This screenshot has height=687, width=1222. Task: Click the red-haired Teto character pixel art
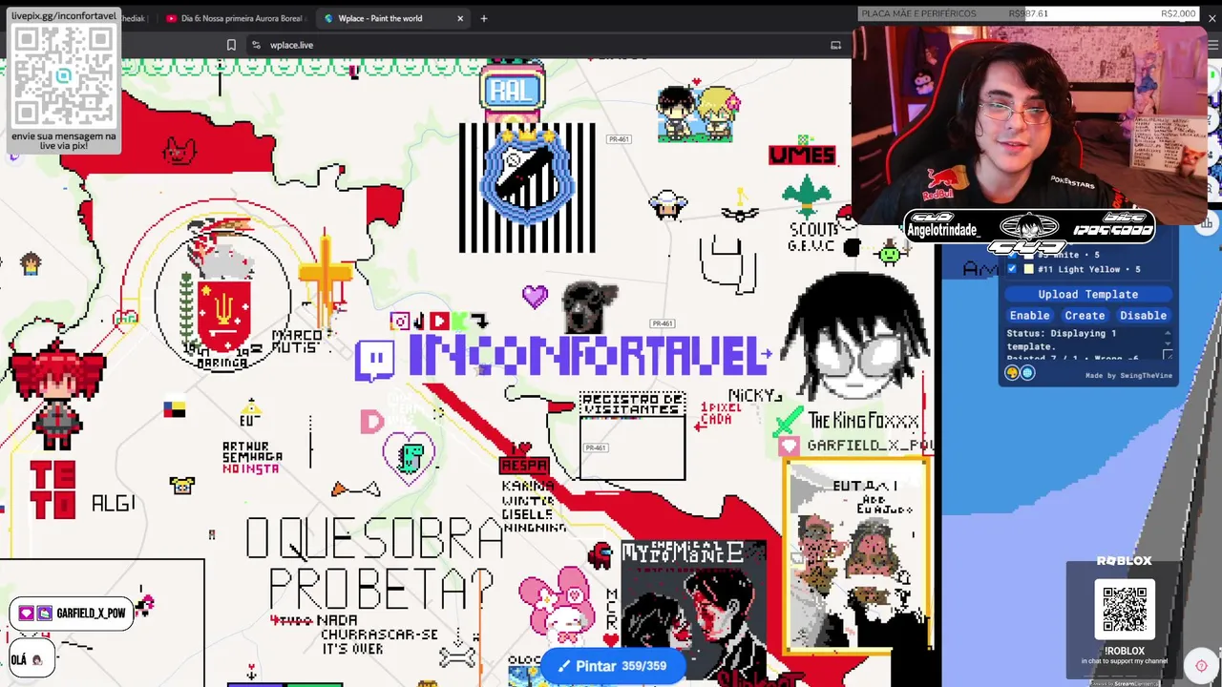[x=55, y=393]
